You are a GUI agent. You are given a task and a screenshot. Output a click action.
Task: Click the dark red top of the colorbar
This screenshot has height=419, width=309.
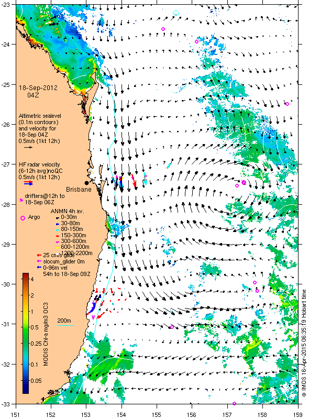click(x=25, y=276)
